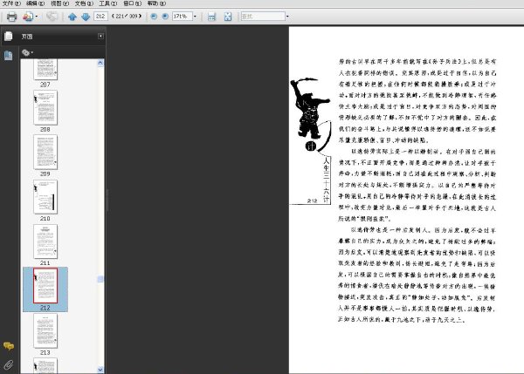The image size is (524, 374).
Task: Select the page 207 thumbnail
Action: click(x=45, y=70)
